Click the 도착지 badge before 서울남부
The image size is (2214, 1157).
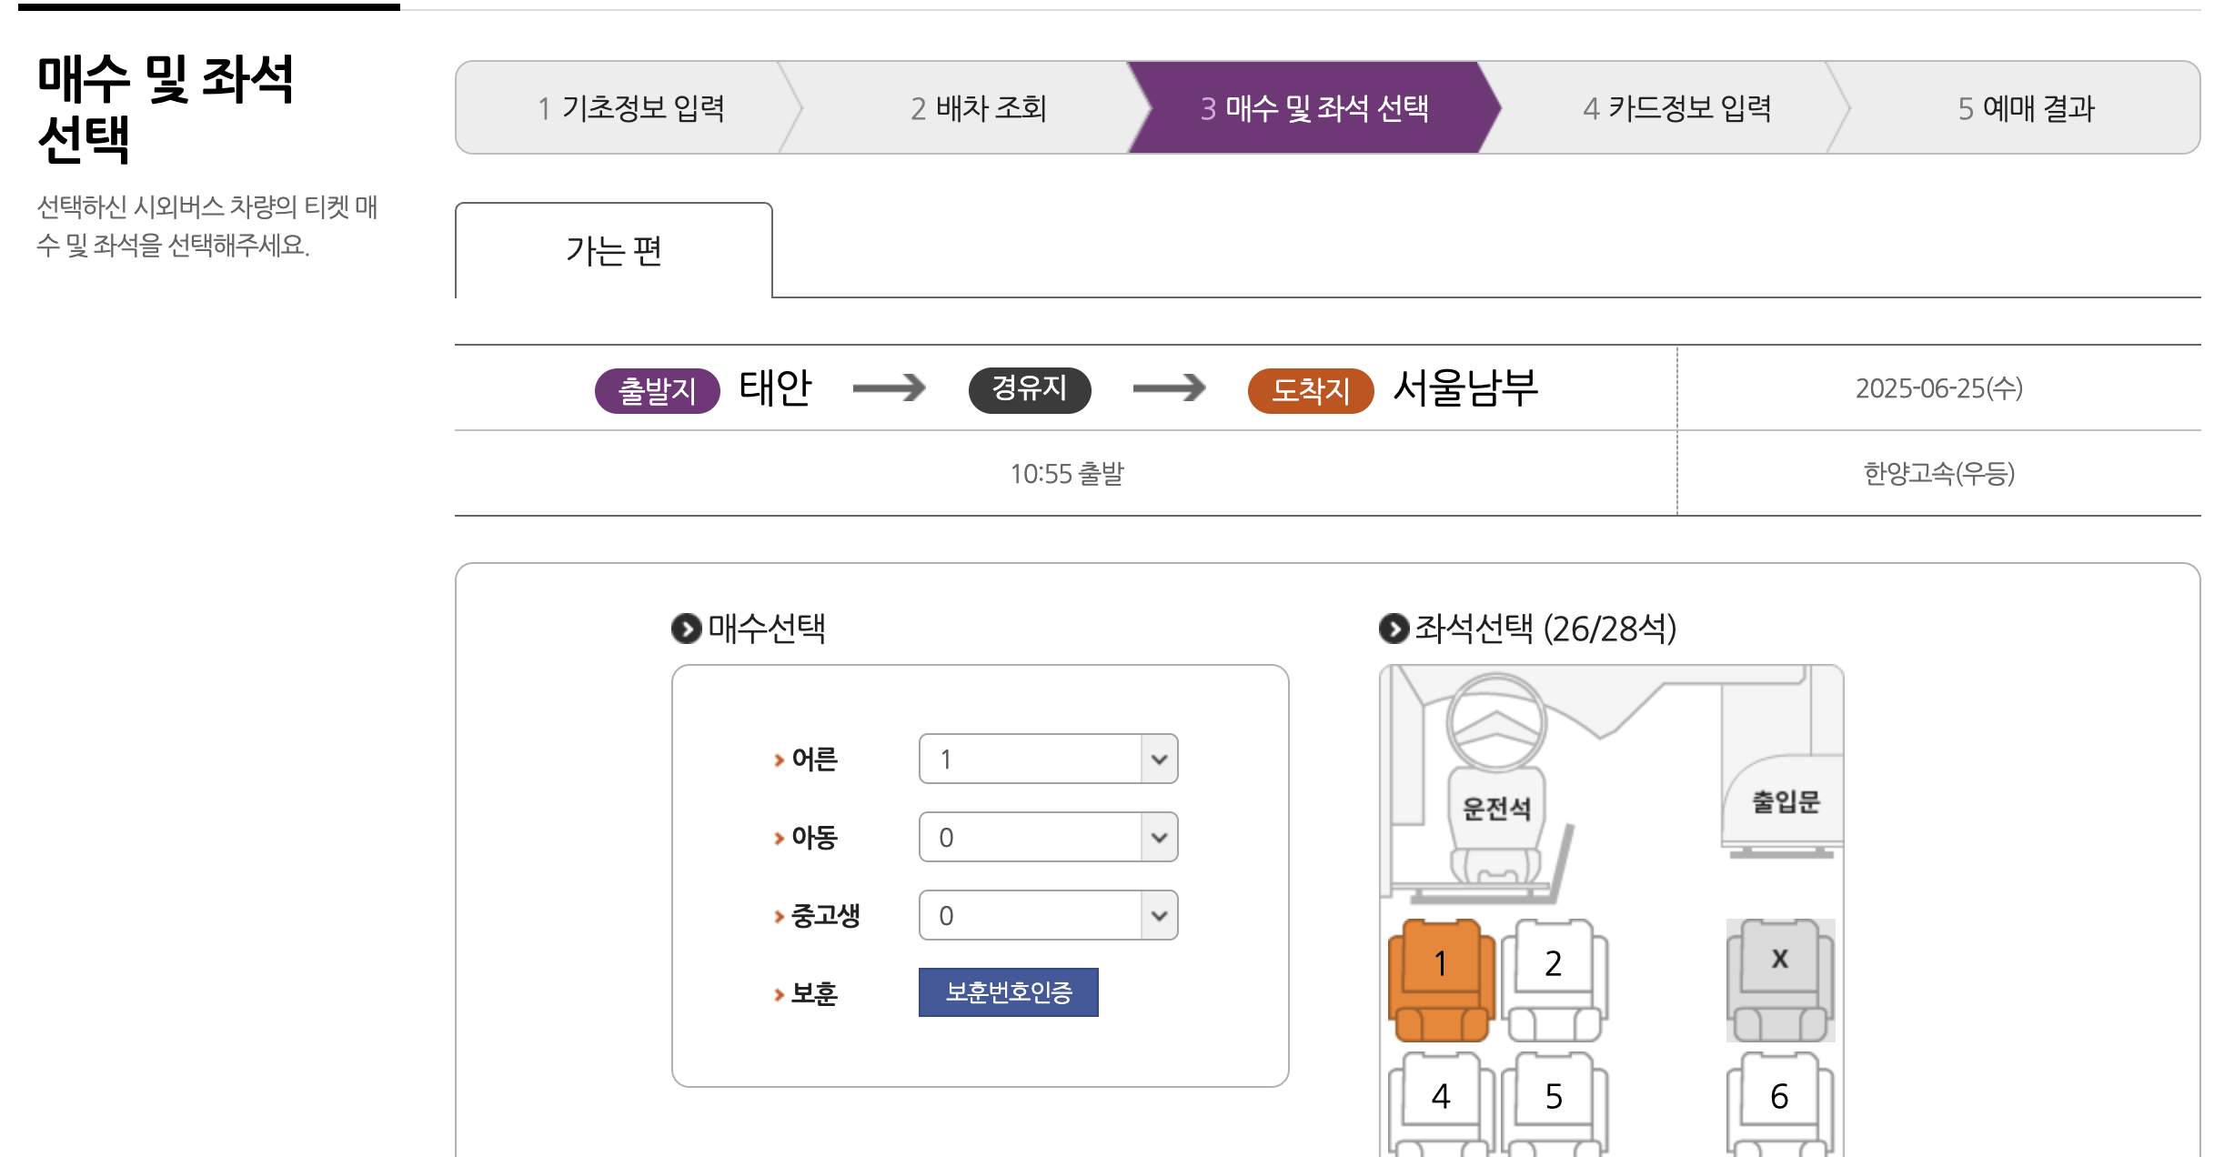tap(1310, 387)
